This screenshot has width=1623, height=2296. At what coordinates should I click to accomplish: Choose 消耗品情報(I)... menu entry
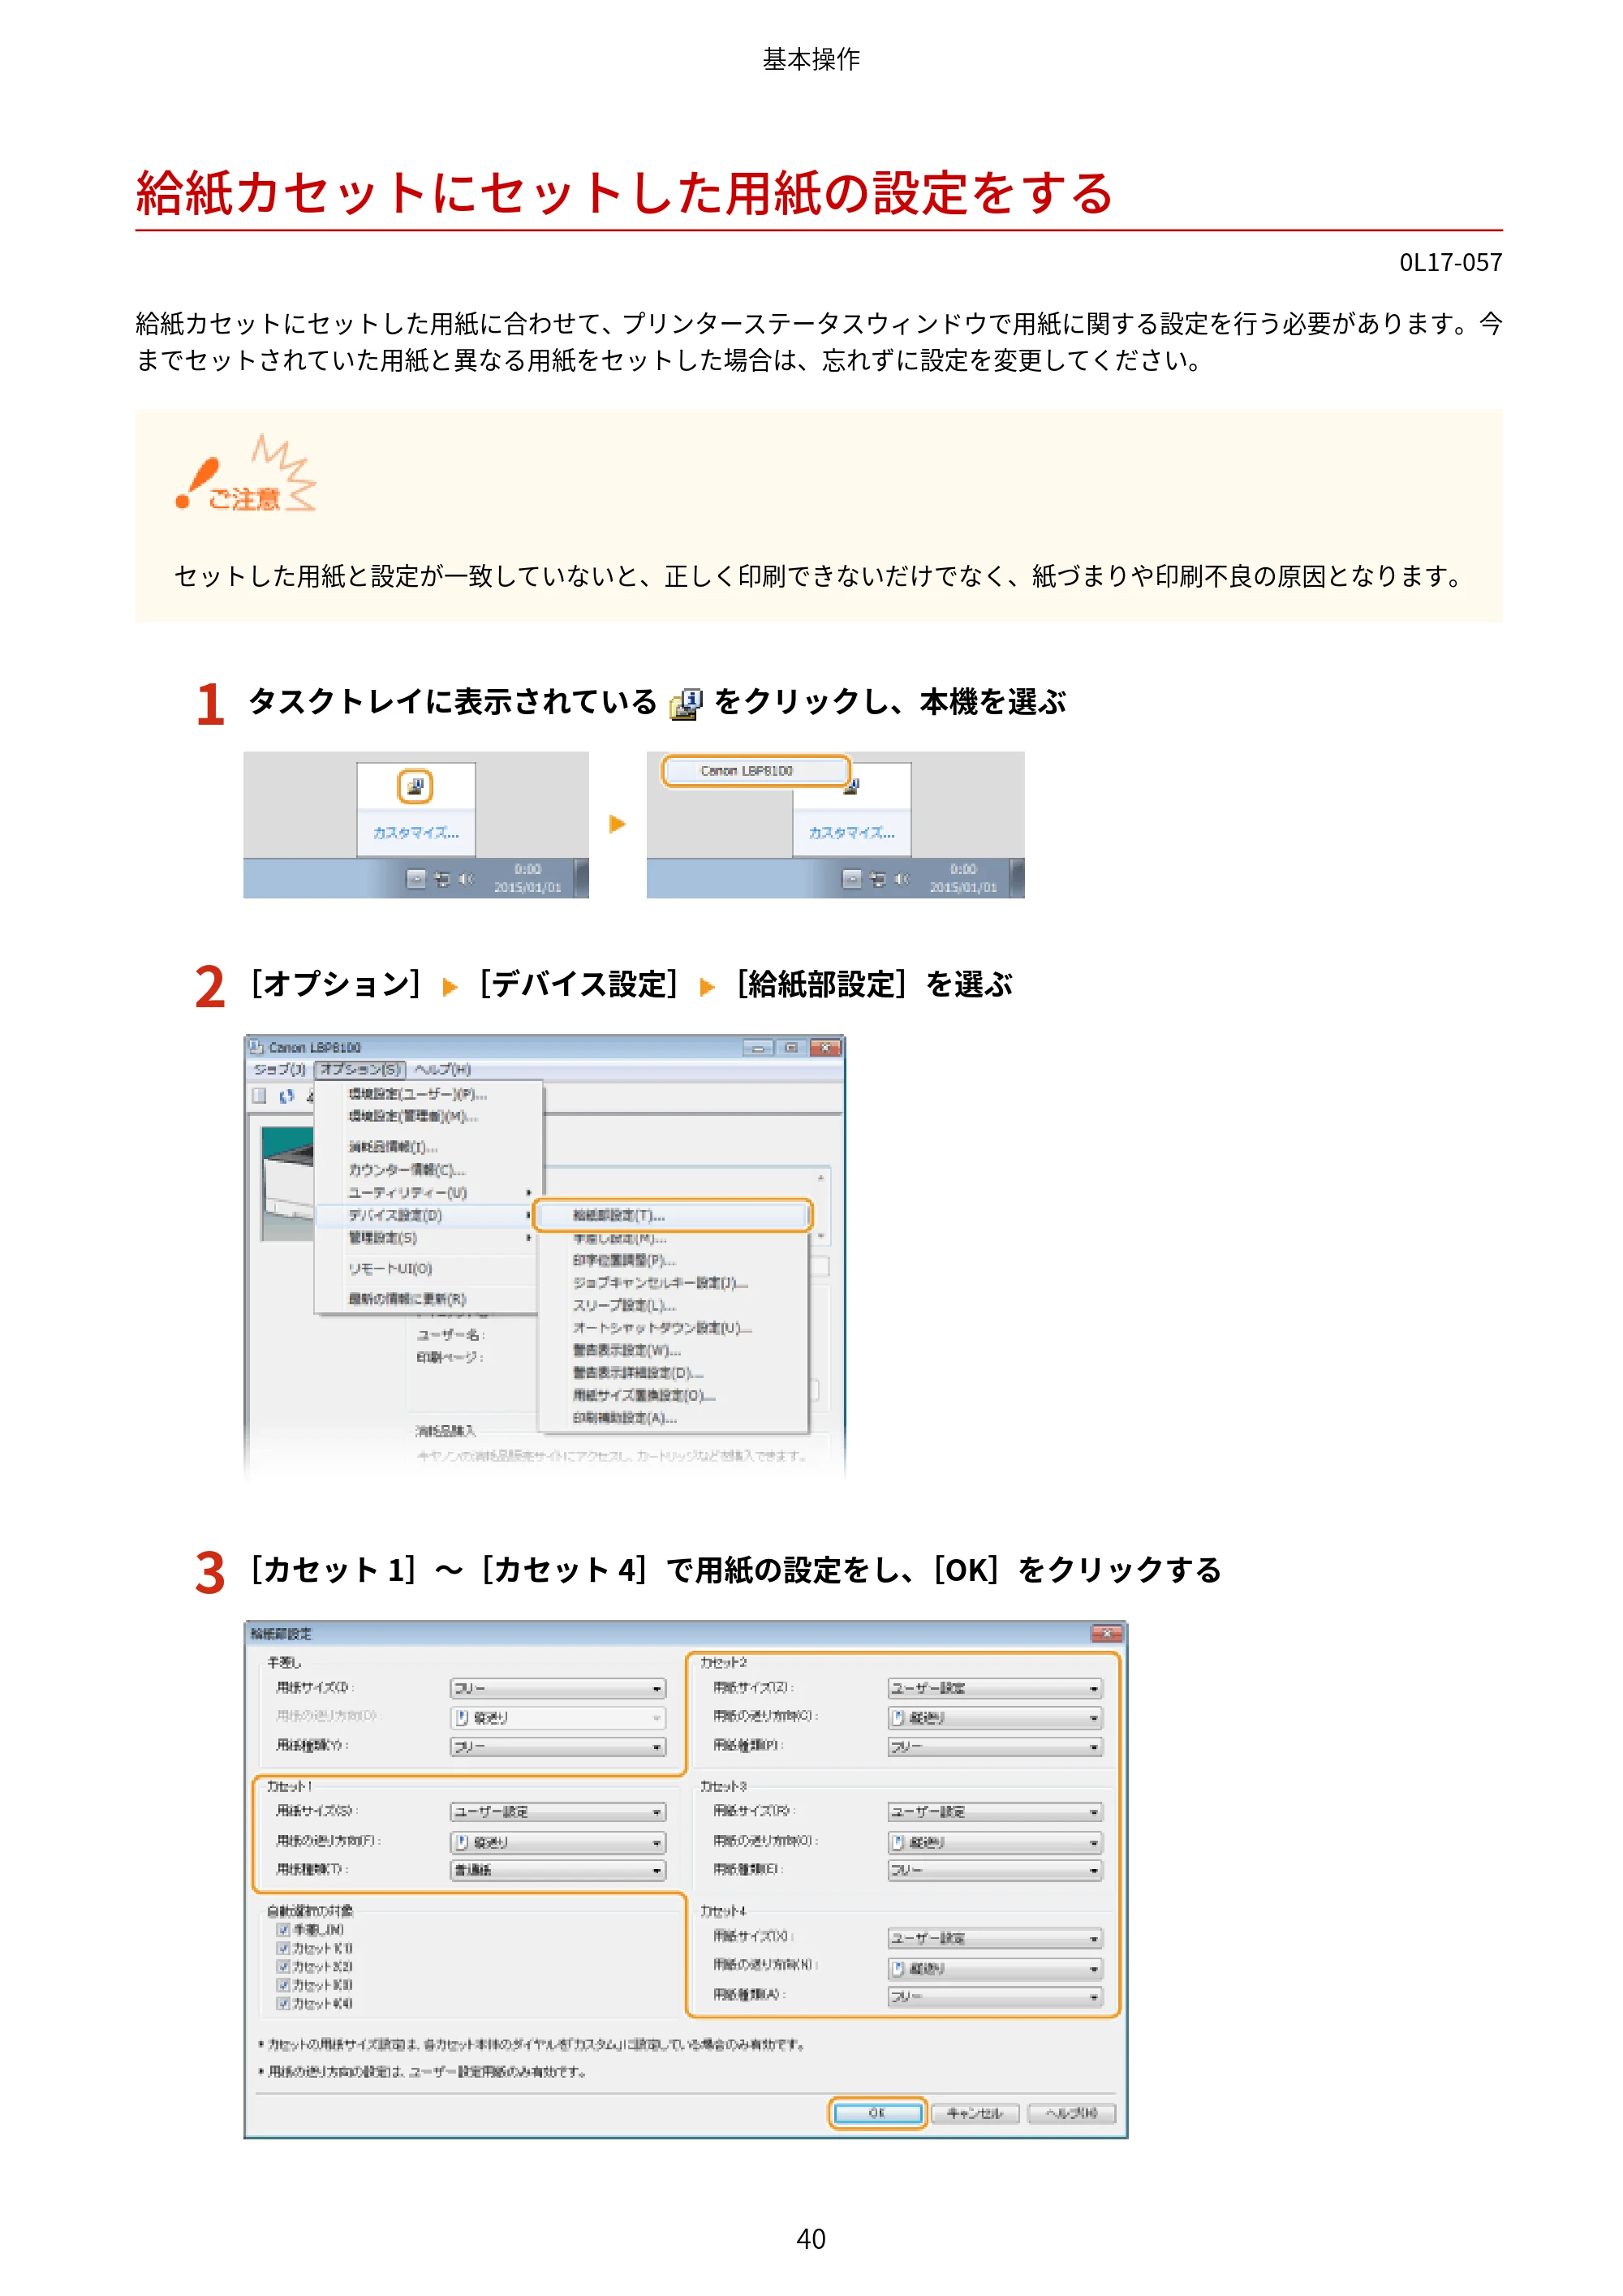point(429,1147)
